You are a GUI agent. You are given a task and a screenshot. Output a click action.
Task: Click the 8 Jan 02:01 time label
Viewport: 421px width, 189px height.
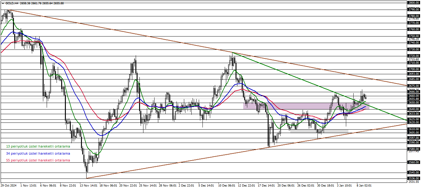click(x=364, y=186)
